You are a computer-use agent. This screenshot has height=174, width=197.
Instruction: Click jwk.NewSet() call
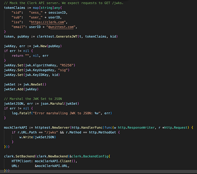point(35,84)
